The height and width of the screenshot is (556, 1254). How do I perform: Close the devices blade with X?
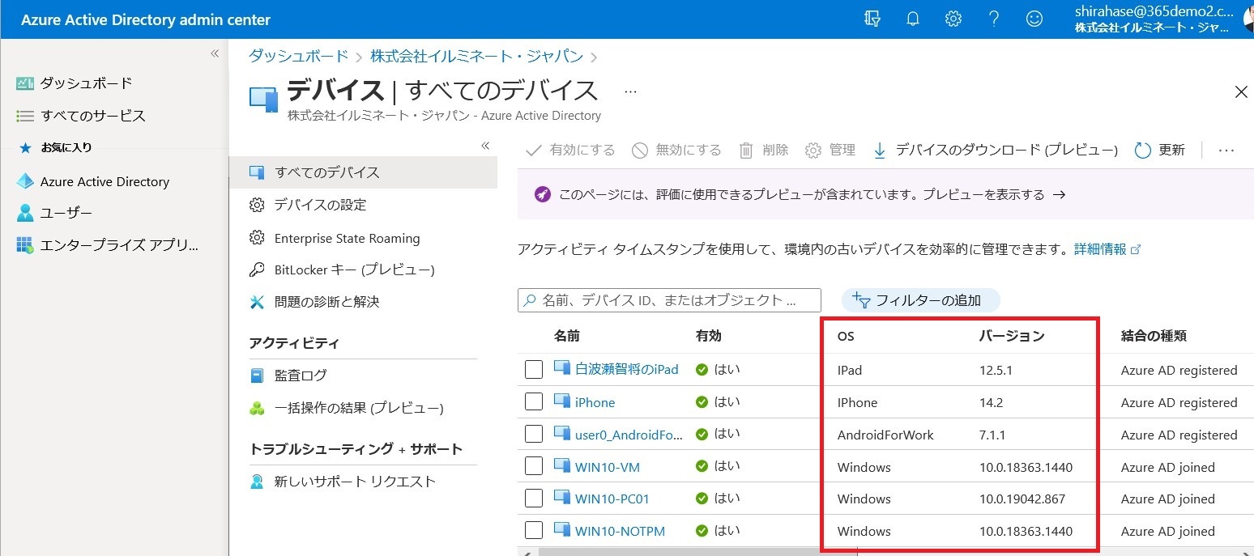pos(1240,92)
